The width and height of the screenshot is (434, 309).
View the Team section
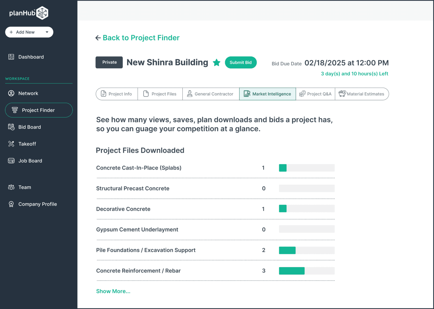click(25, 187)
